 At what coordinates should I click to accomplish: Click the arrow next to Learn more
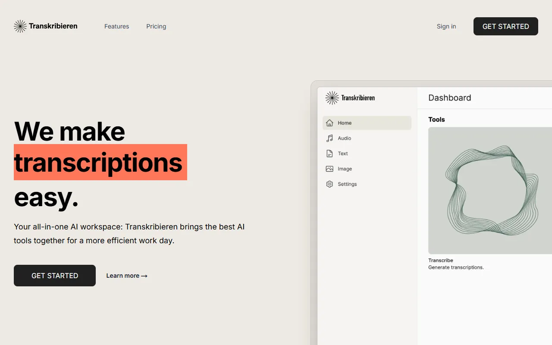click(x=144, y=276)
